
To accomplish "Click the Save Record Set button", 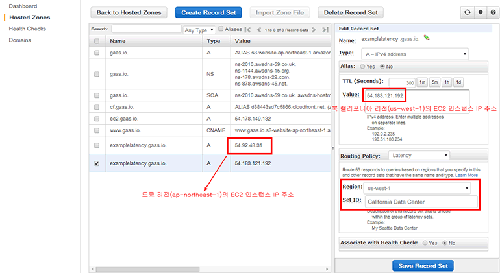I will pos(423,266).
